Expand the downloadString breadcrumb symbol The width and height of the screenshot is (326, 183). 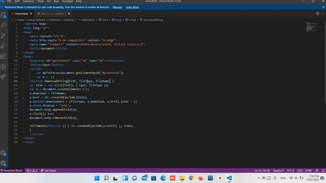coord(151,20)
